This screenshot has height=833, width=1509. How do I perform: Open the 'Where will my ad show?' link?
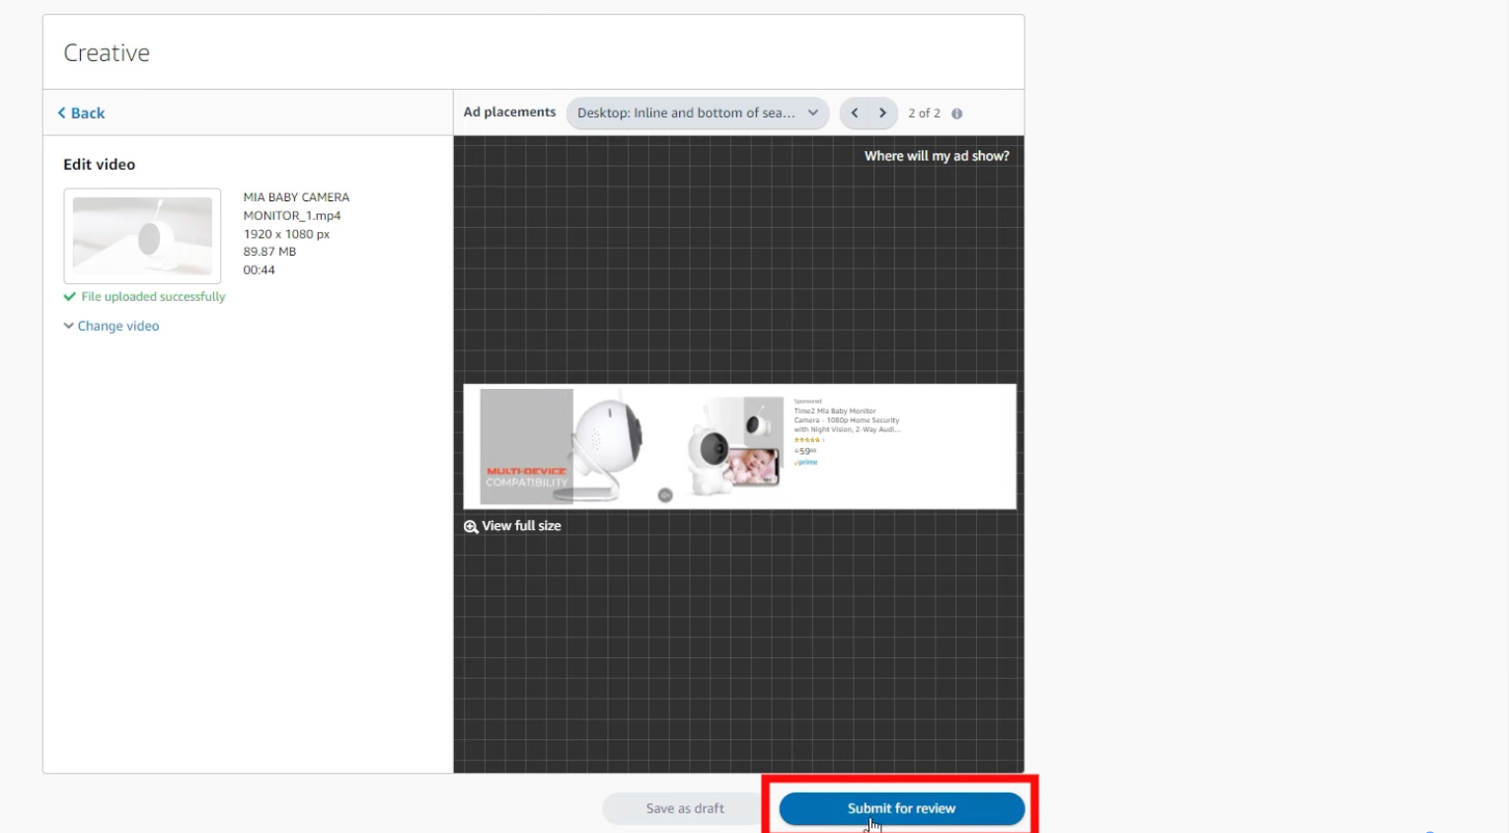pyautogui.click(x=937, y=156)
